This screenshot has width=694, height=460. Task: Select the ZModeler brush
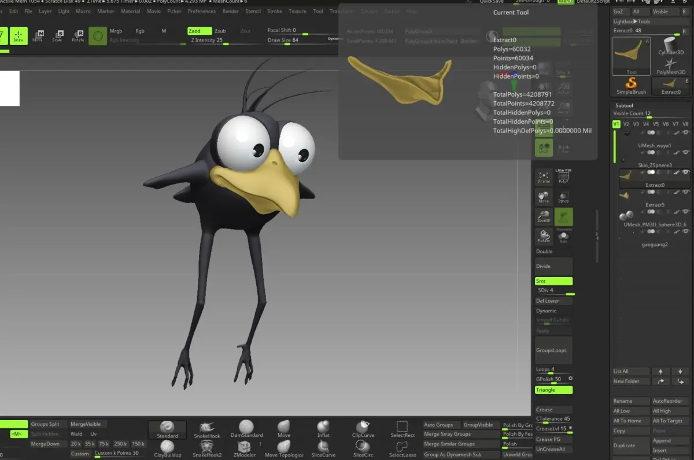pos(244,450)
